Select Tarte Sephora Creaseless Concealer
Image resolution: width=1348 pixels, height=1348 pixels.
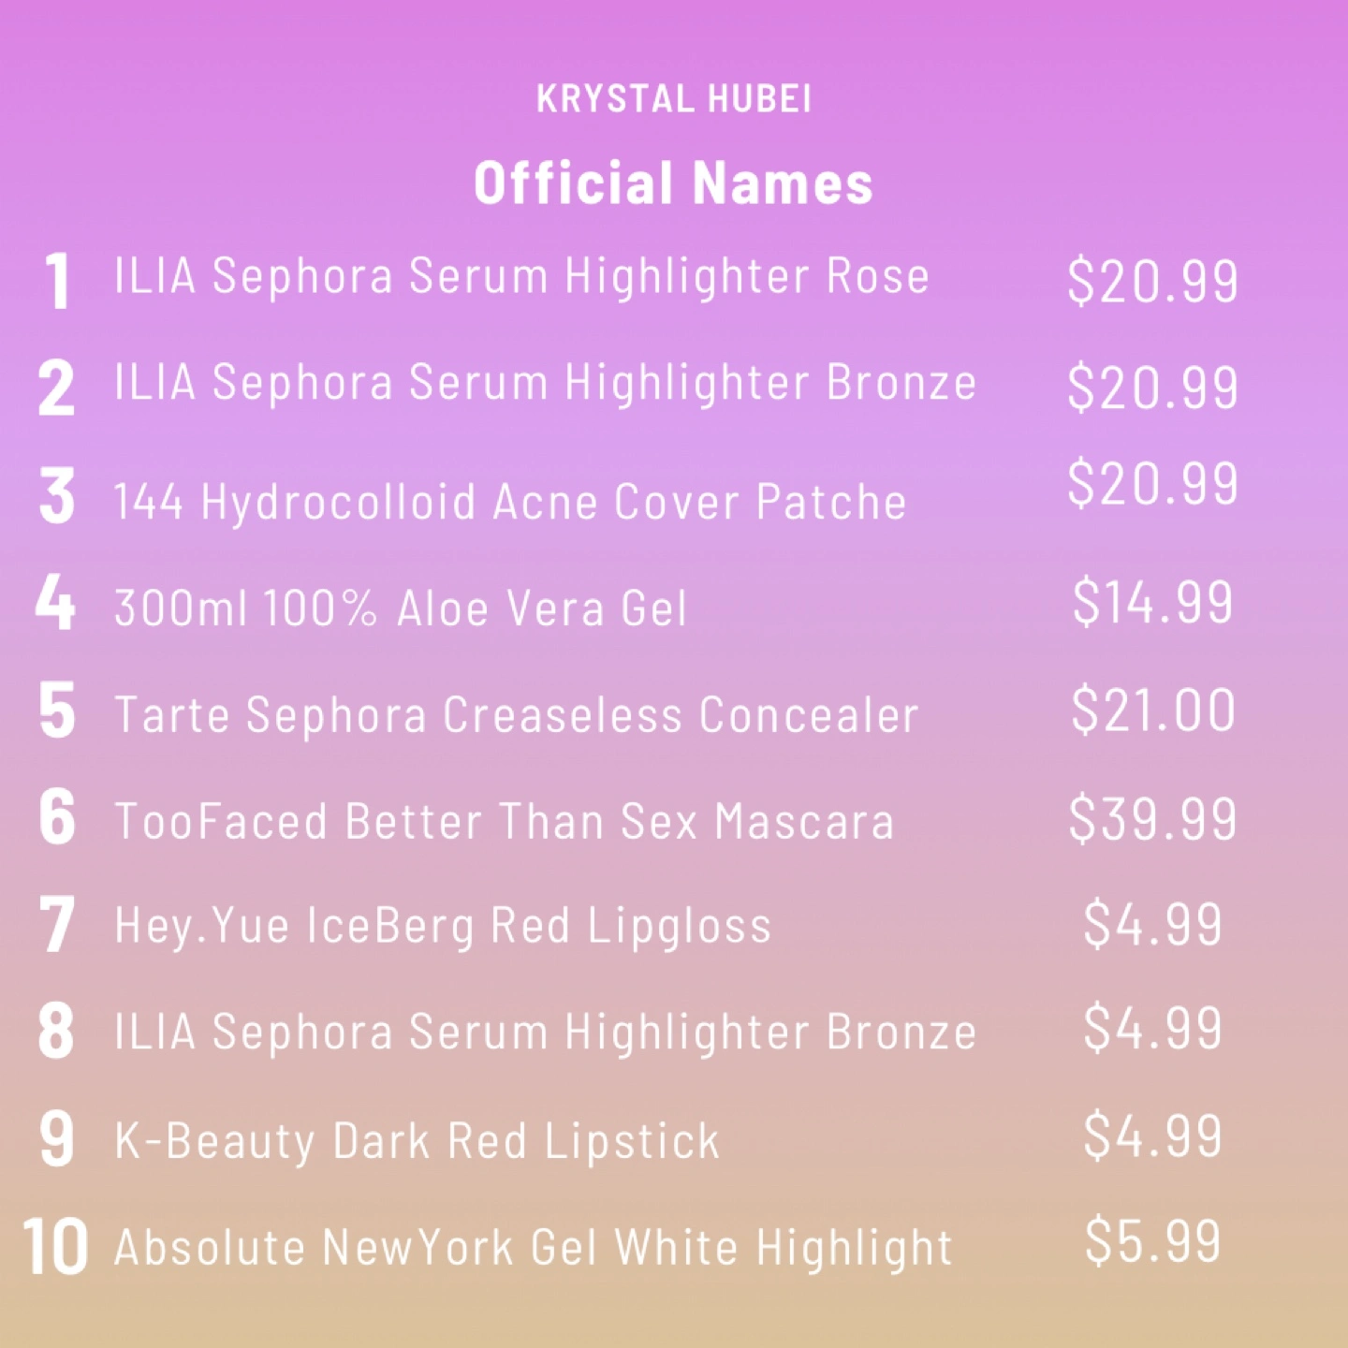coord(517,716)
